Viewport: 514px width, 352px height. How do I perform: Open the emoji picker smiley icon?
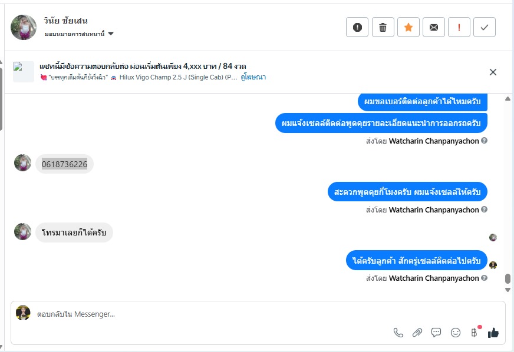(456, 333)
